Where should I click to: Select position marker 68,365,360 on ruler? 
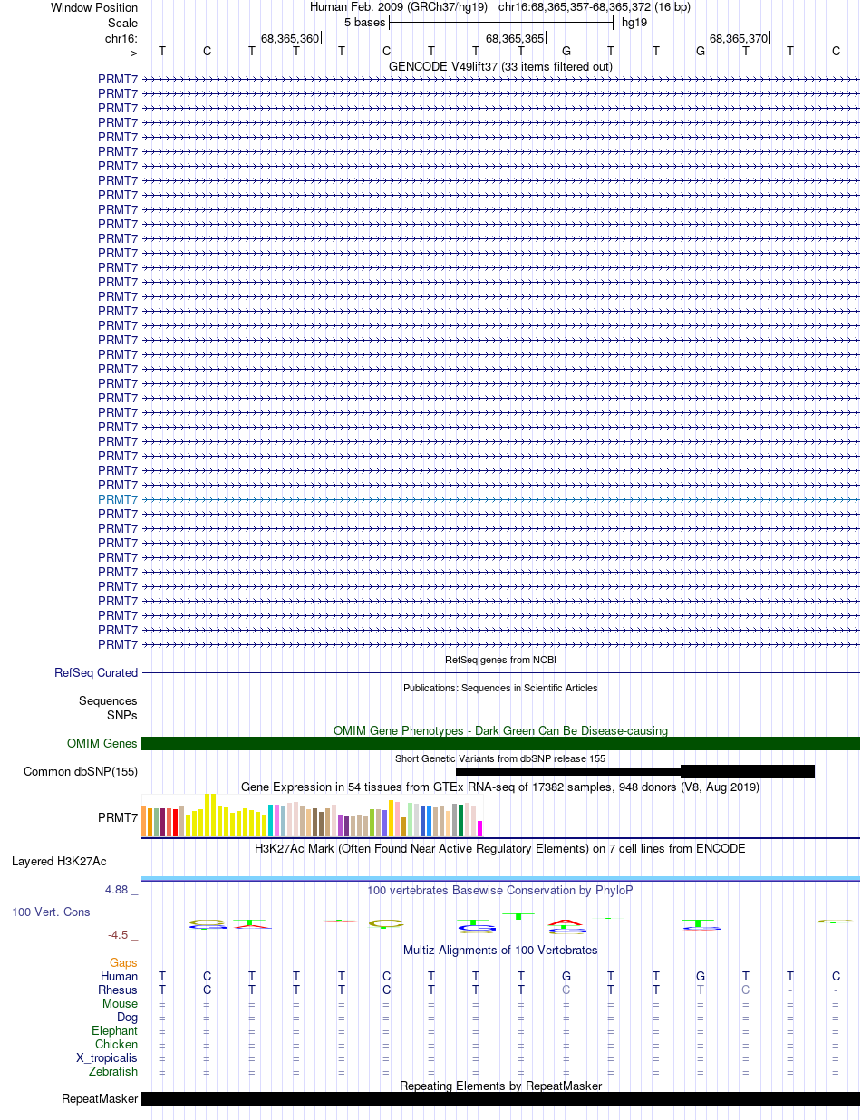coord(290,39)
